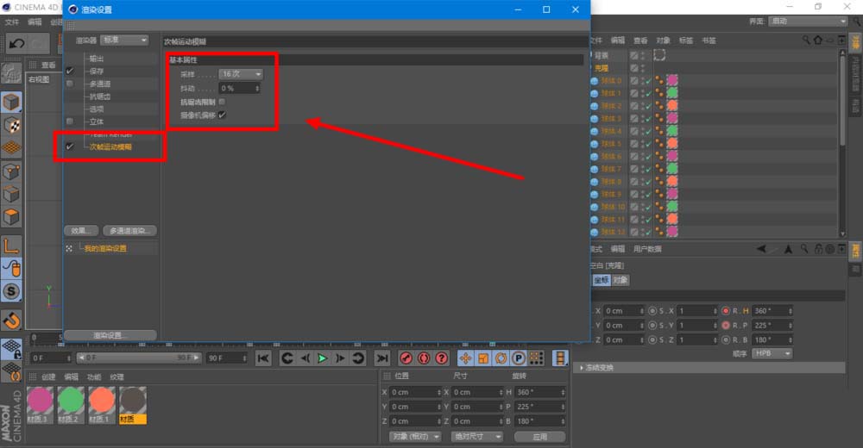
Task: Switch to the 坐标 tab
Action: [602, 280]
